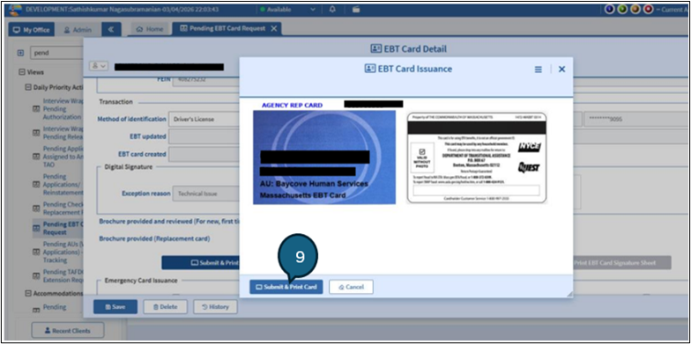691x344 pixels.
Task: Open notifications bell
Action: [333, 9]
